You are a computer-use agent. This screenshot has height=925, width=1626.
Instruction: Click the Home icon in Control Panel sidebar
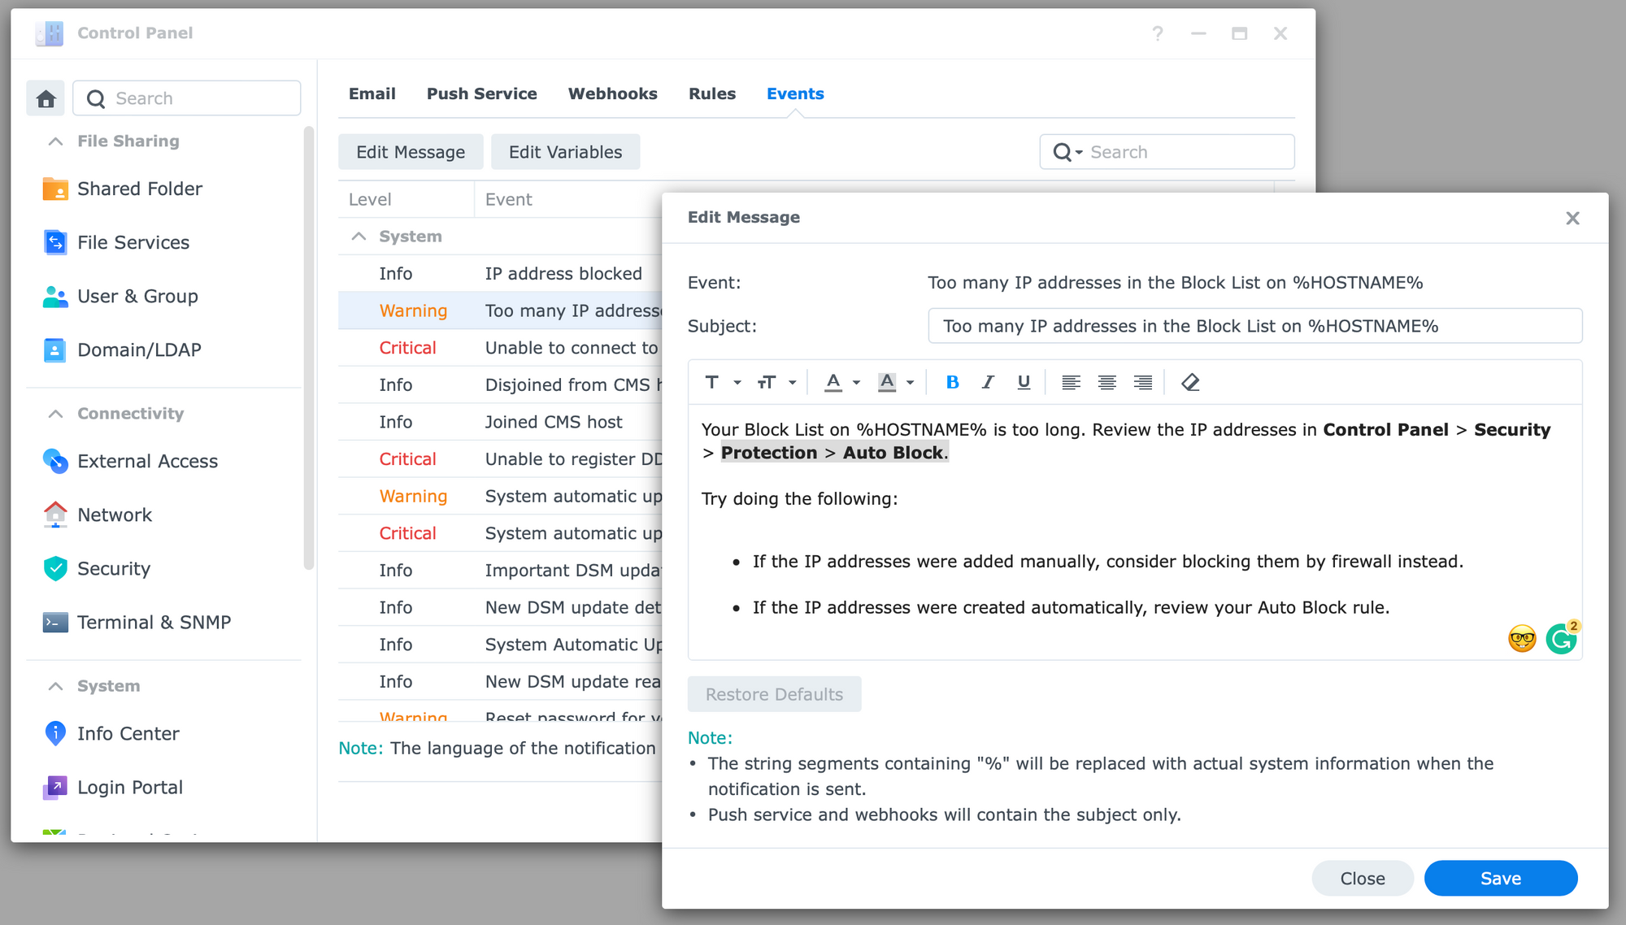click(46, 98)
